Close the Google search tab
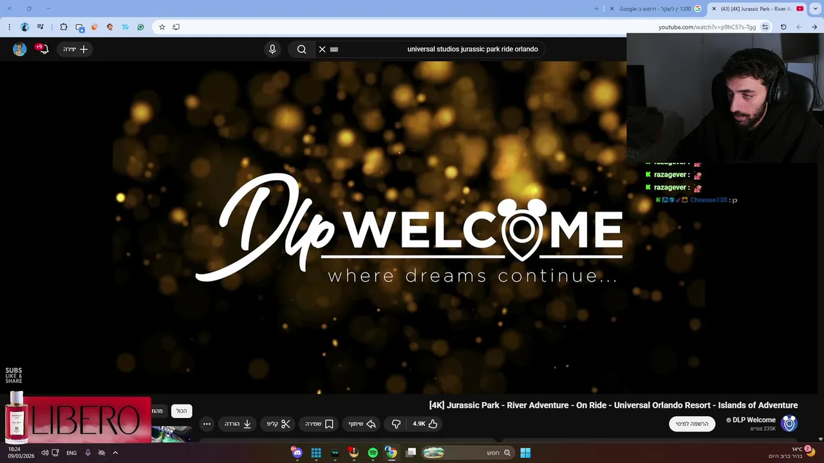This screenshot has height=463, width=824. coord(610,8)
